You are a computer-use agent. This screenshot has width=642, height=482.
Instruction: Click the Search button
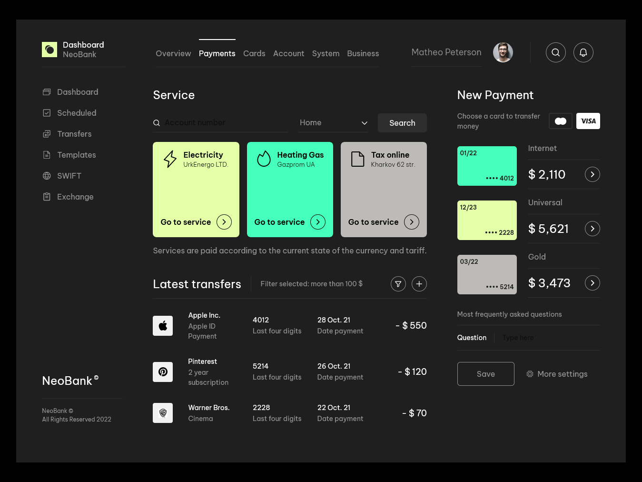(x=402, y=123)
